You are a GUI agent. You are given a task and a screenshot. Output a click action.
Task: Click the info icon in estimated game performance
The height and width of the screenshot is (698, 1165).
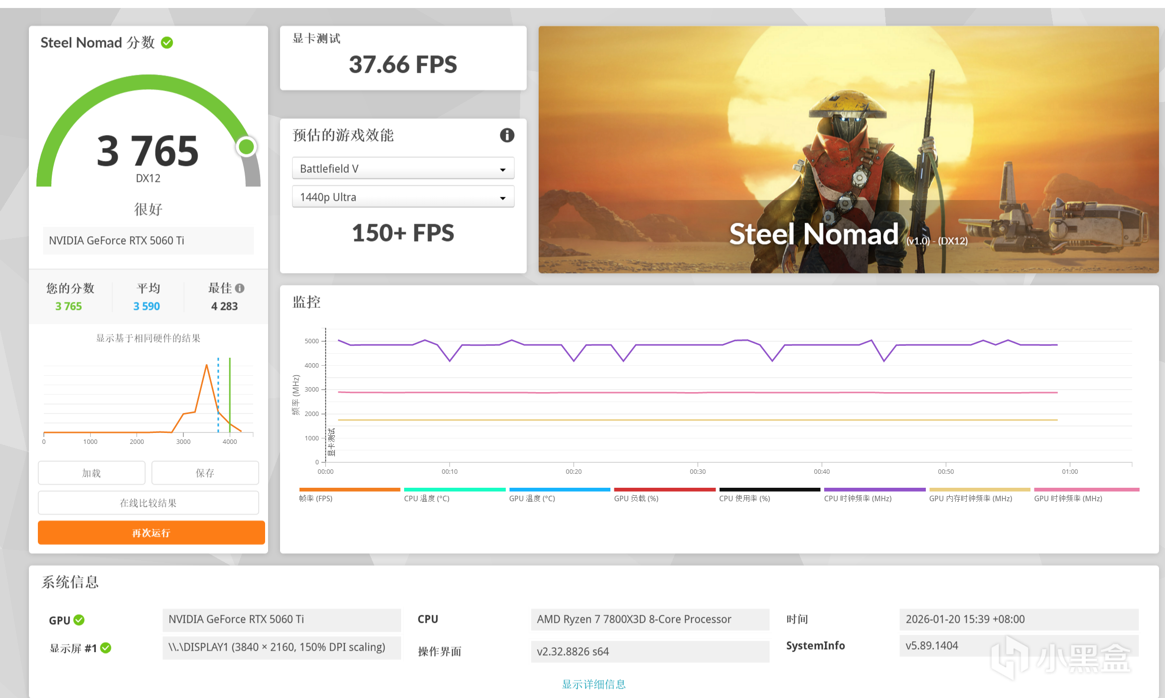click(x=507, y=135)
